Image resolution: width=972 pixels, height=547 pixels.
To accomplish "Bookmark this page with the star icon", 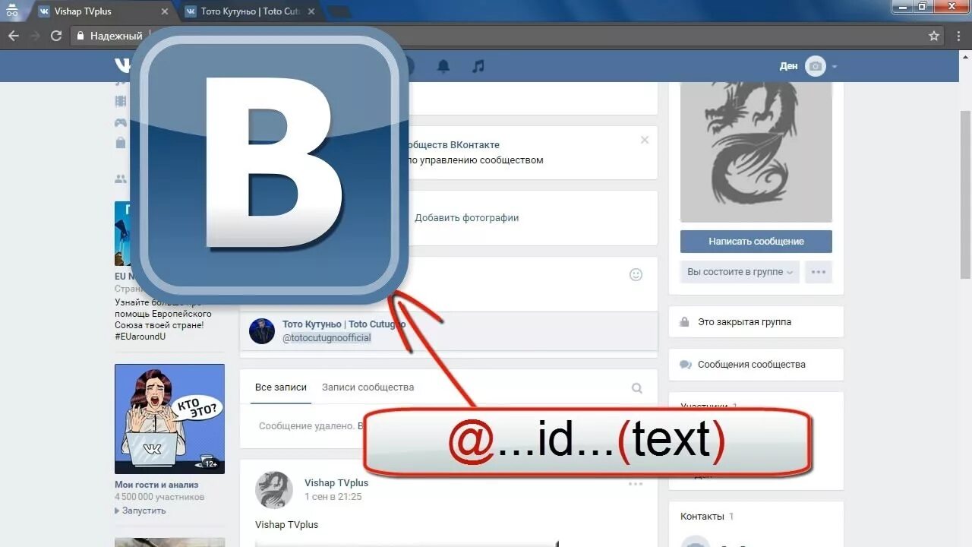I will click(934, 36).
